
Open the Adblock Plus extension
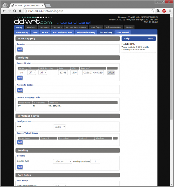[x=164, y=11]
